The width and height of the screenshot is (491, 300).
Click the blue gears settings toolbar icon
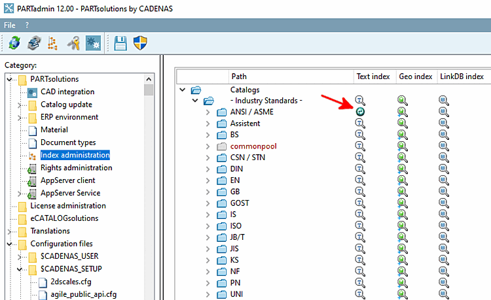pos(94,43)
